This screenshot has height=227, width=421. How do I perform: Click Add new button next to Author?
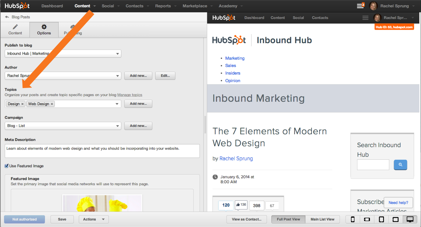(x=138, y=76)
